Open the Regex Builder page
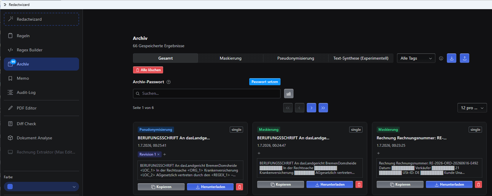The height and width of the screenshot is (196, 492). 41,50
